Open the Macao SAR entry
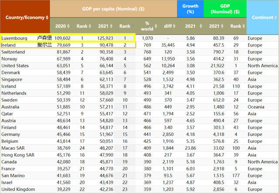This screenshot has width=279, height=193. tap(14, 148)
